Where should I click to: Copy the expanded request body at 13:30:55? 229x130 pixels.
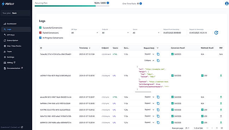[158, 60]
